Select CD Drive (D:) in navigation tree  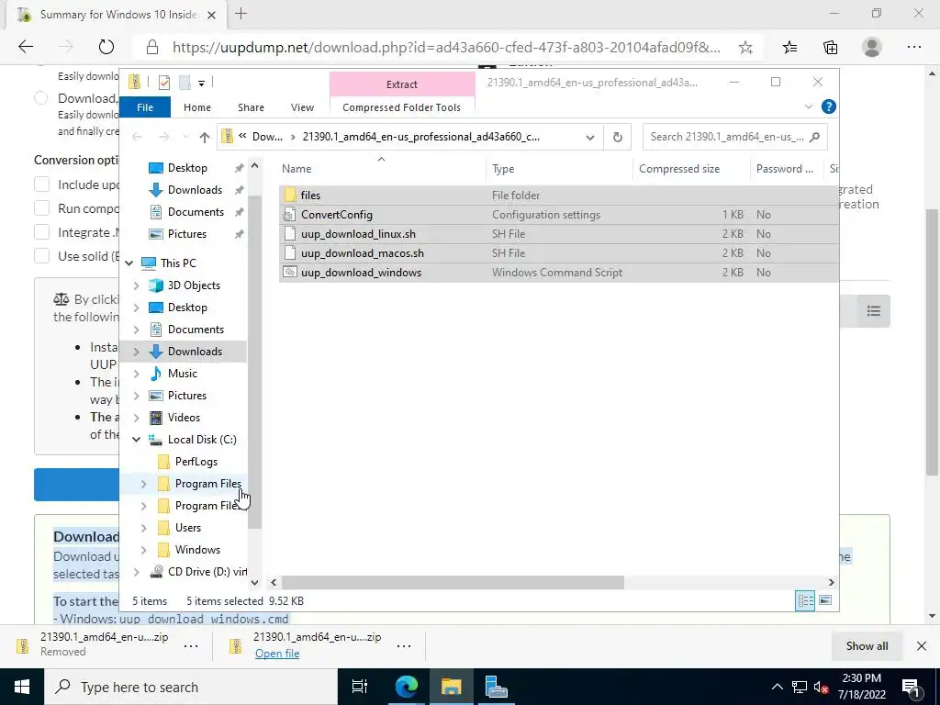click(207, 572)
